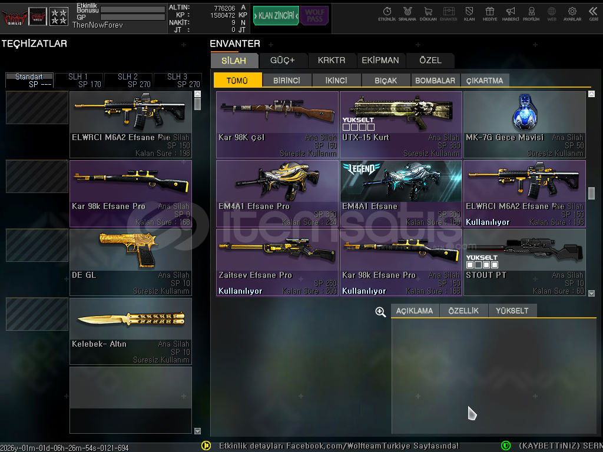Select the İKİNCİ weapon filter

pos(336,80)
